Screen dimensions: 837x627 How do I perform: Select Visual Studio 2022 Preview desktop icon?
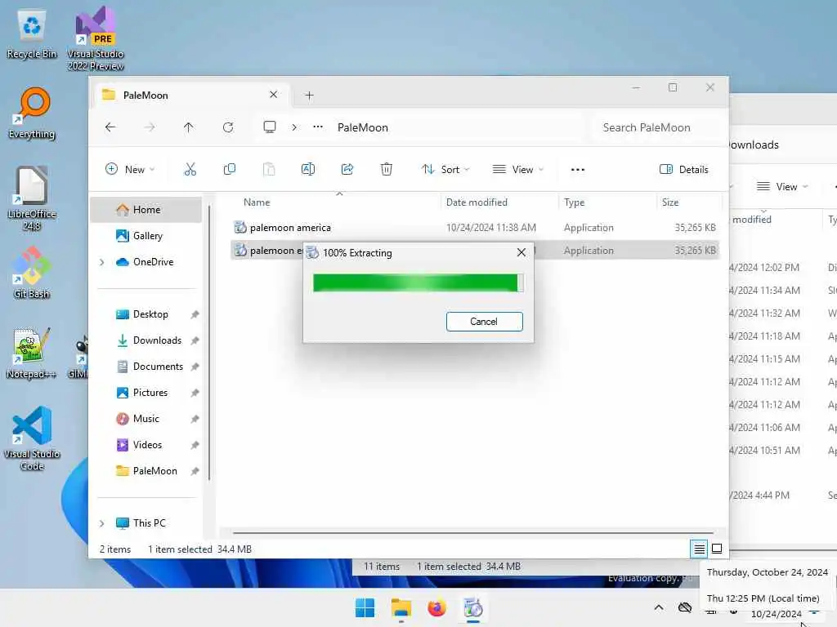(96, 39)
